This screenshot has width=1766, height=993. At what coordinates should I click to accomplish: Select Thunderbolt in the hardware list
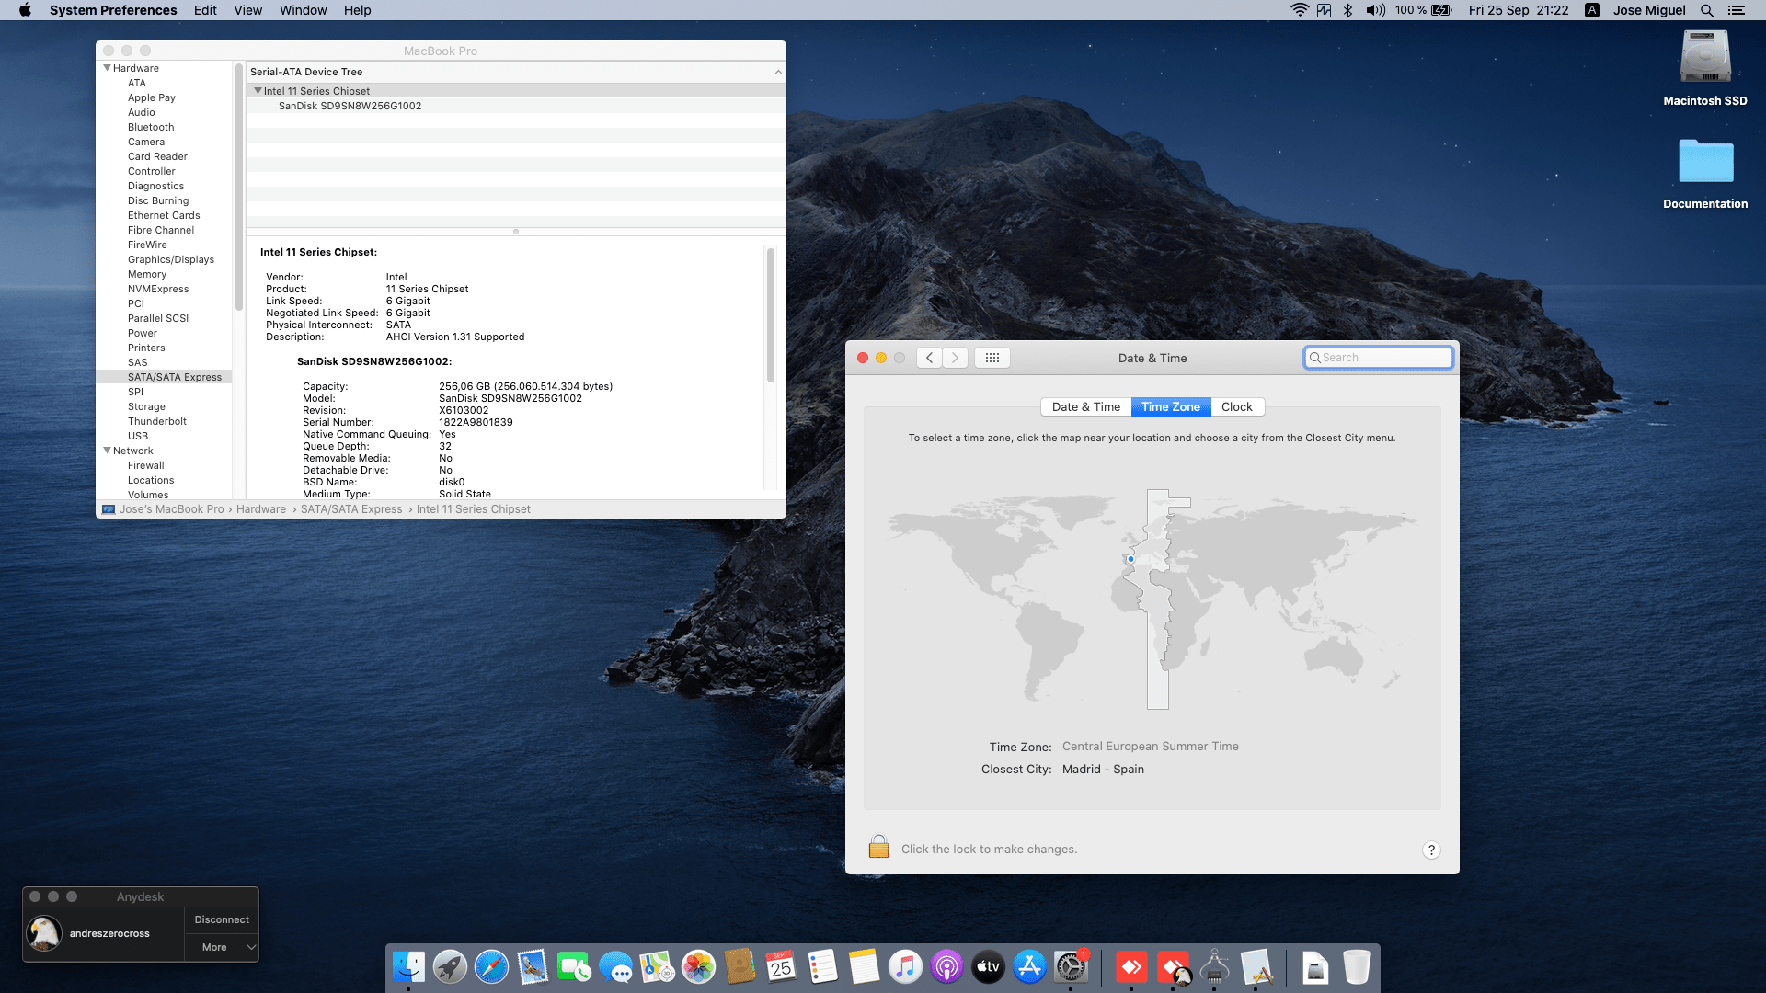(x=157, y=421)
